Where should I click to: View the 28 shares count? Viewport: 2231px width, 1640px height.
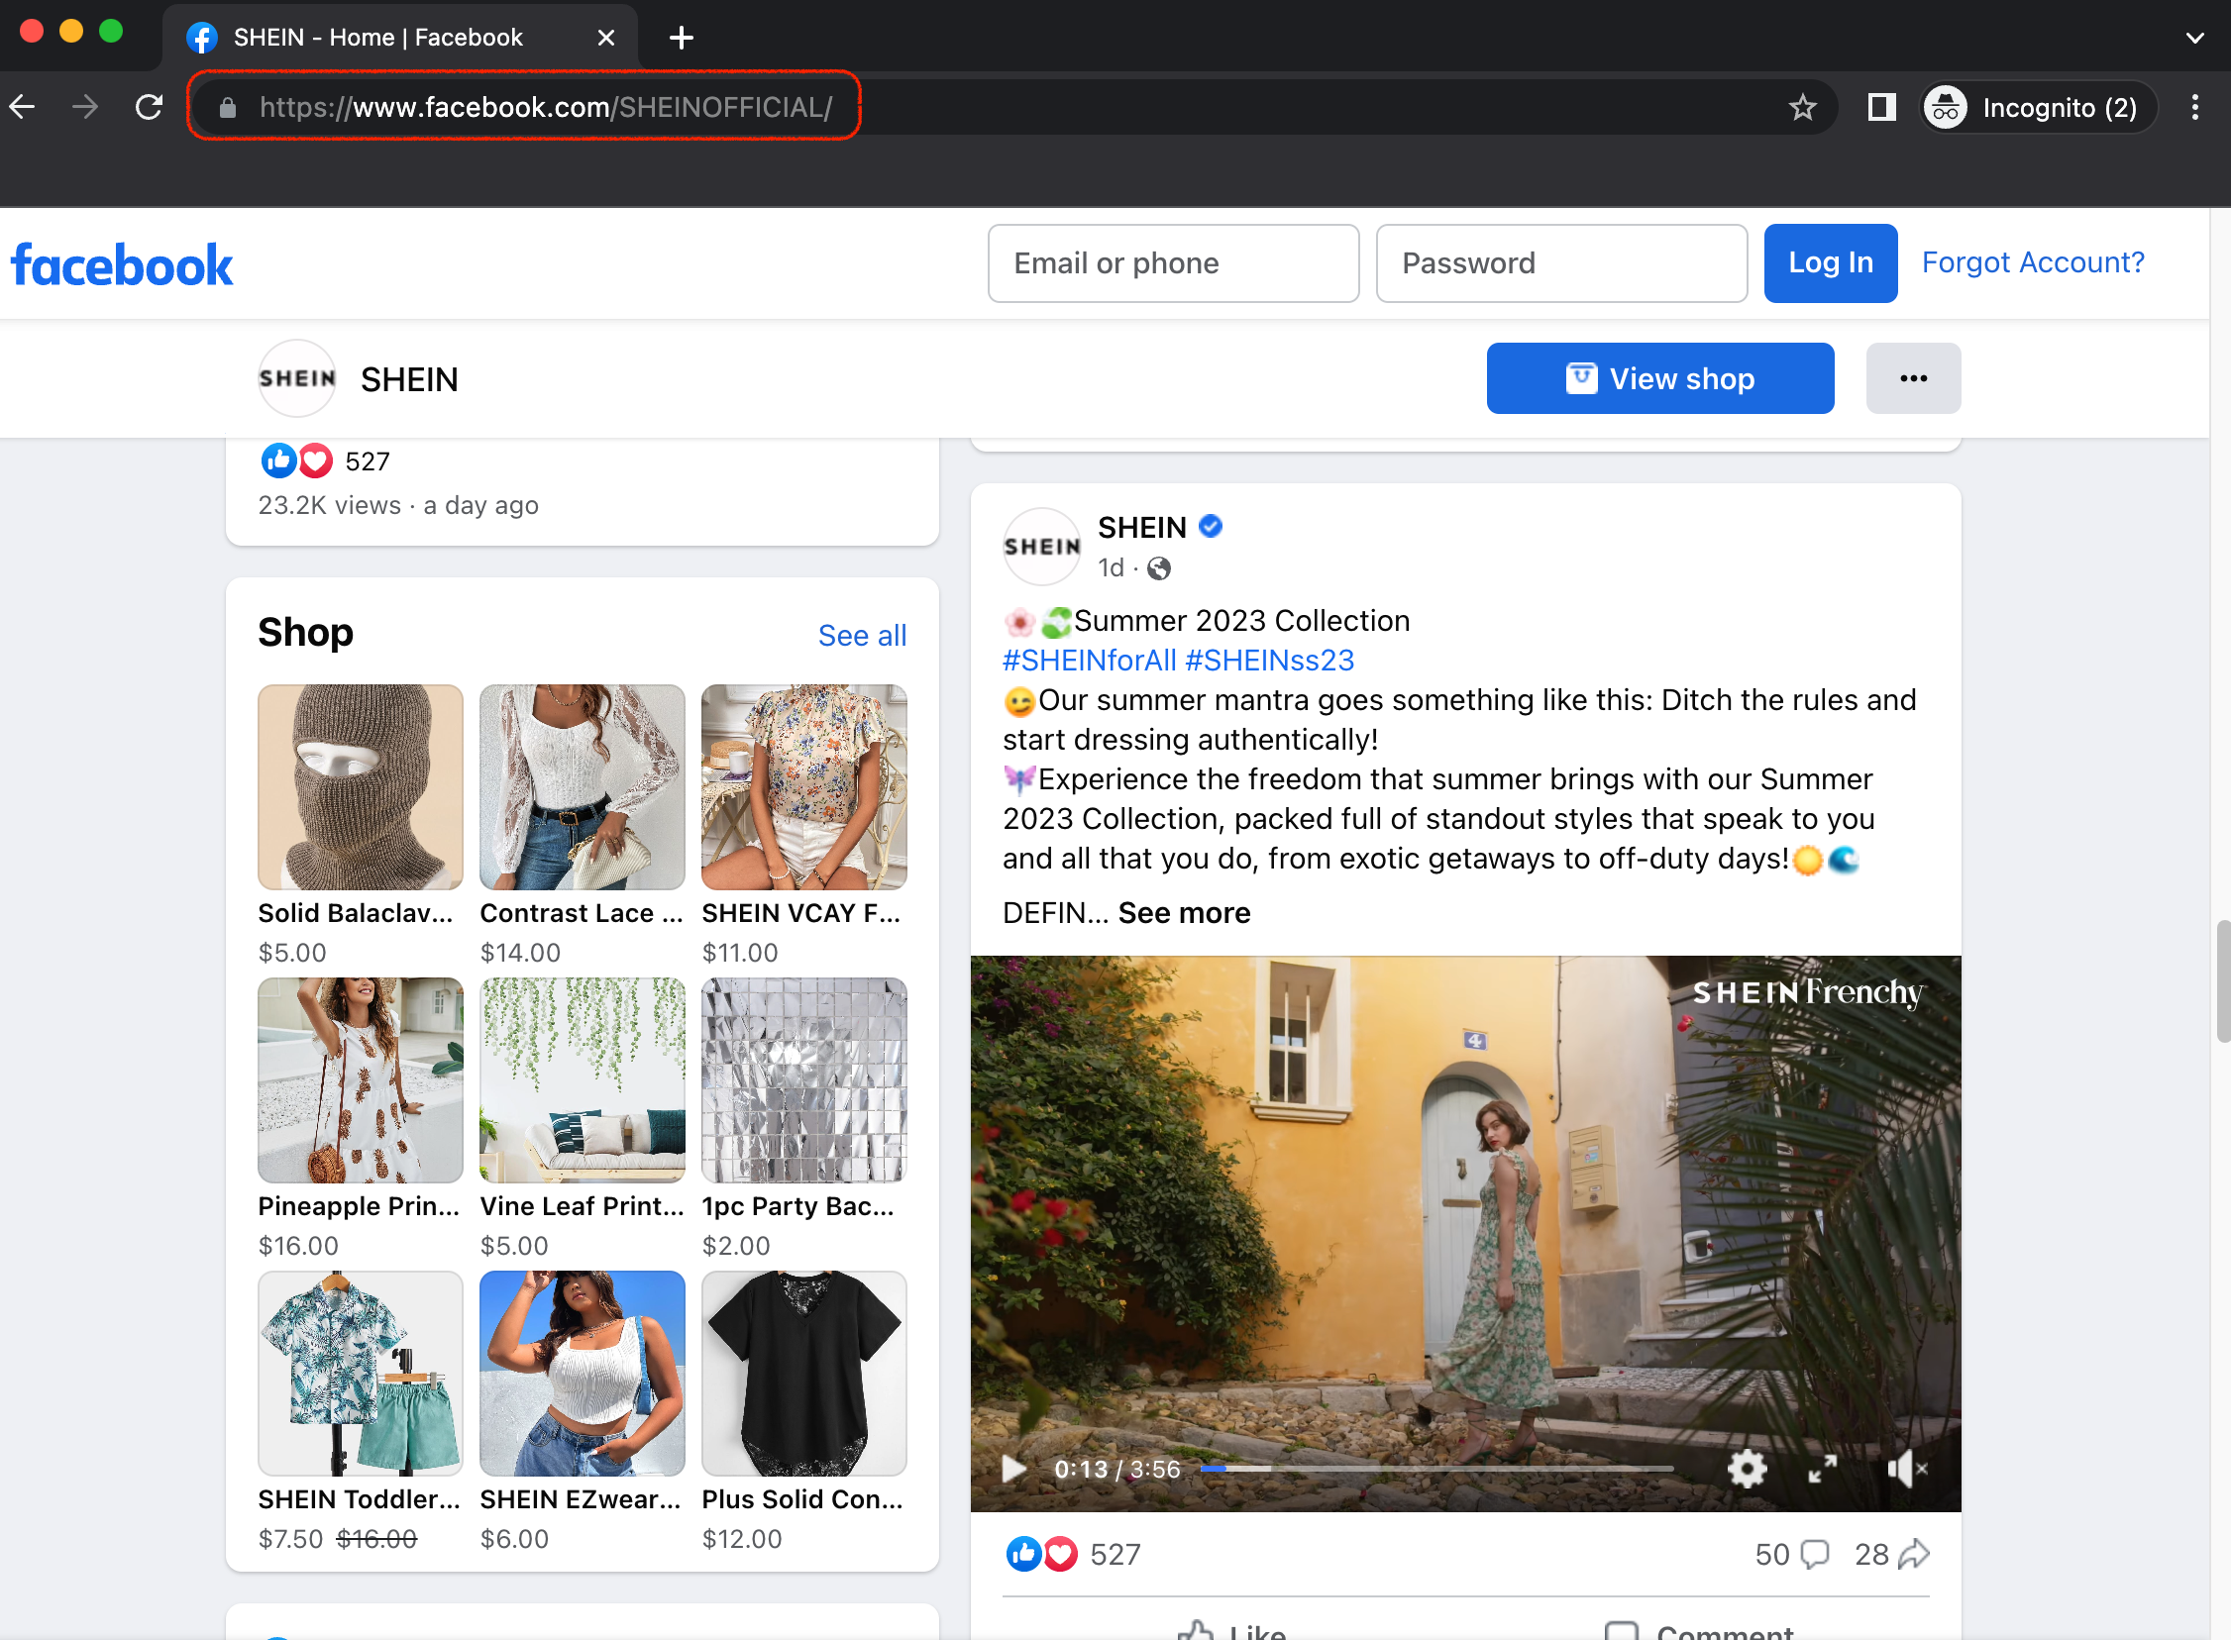(x=1891, y=1554)
